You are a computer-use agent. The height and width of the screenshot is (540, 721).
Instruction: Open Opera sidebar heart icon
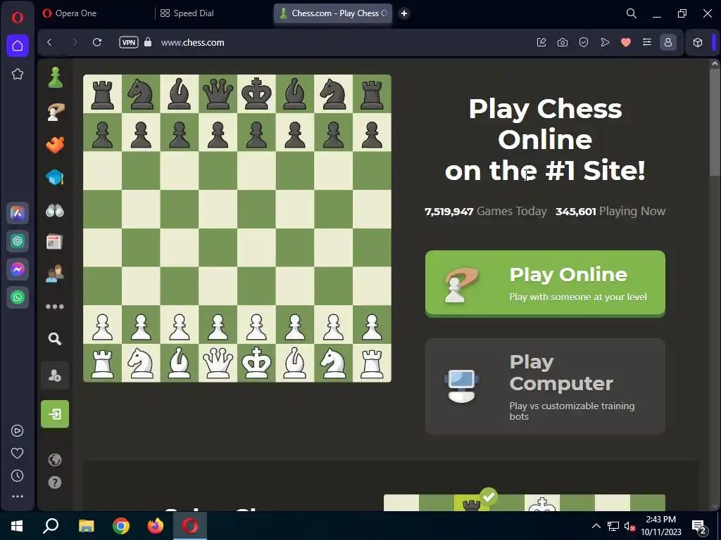click(x=17, y=454)
